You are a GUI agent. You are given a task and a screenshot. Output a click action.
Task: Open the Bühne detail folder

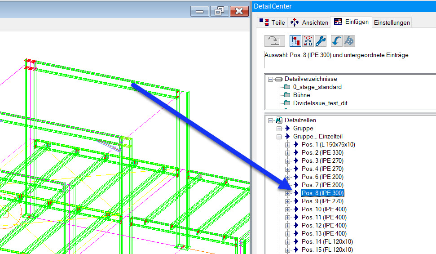tap(301, 95)
